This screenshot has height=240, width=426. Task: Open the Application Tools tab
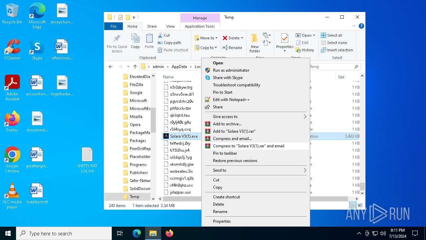click(x=200, y=26)
